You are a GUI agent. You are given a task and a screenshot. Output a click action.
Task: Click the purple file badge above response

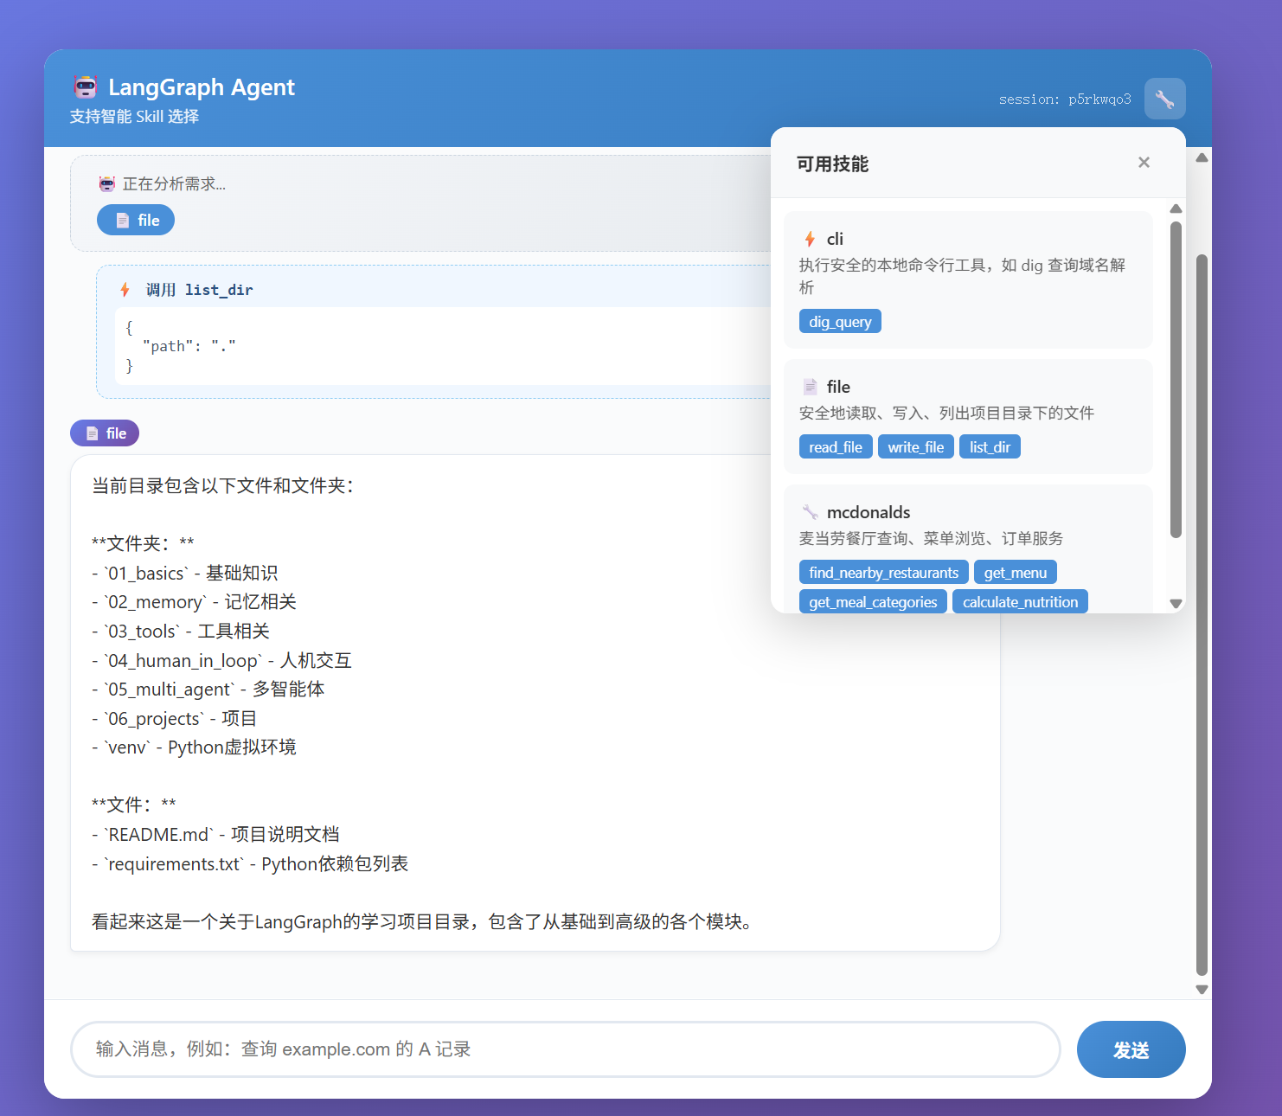click(x=105, y=433)
